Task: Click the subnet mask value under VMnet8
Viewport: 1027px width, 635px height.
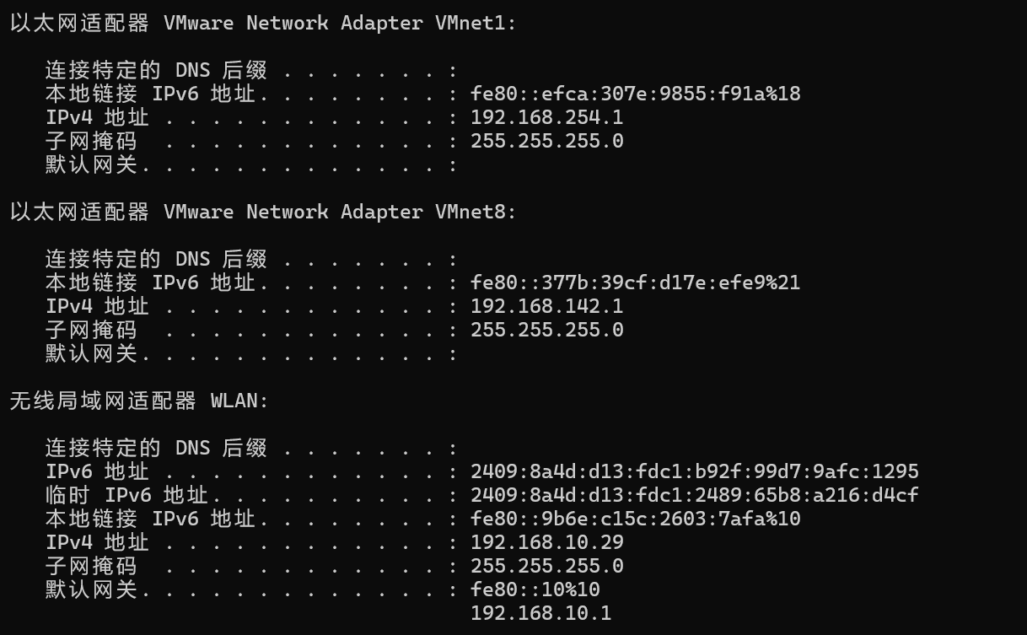Action: point(546,330)
